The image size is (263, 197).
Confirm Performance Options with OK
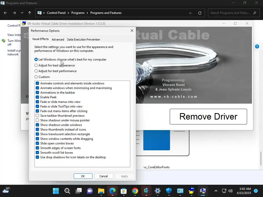(83, 176)
